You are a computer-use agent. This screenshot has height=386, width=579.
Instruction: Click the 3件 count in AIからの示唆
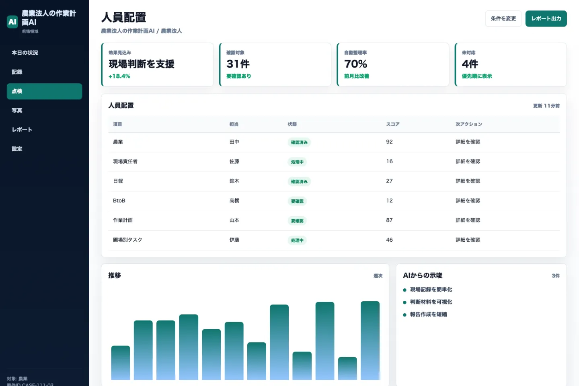(556, 276)
